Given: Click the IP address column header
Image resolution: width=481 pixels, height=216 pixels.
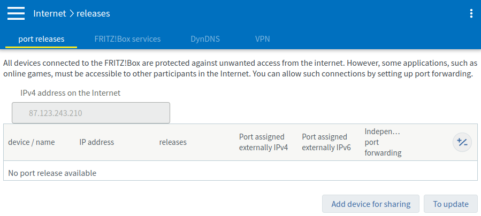Looking at the screenshot, I should click(x=97, y=142).
